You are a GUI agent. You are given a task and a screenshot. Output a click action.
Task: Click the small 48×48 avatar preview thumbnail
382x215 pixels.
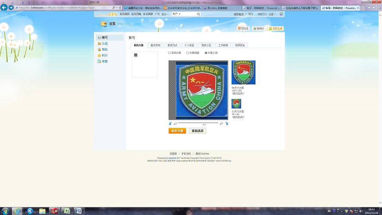(x=236, y=104)
